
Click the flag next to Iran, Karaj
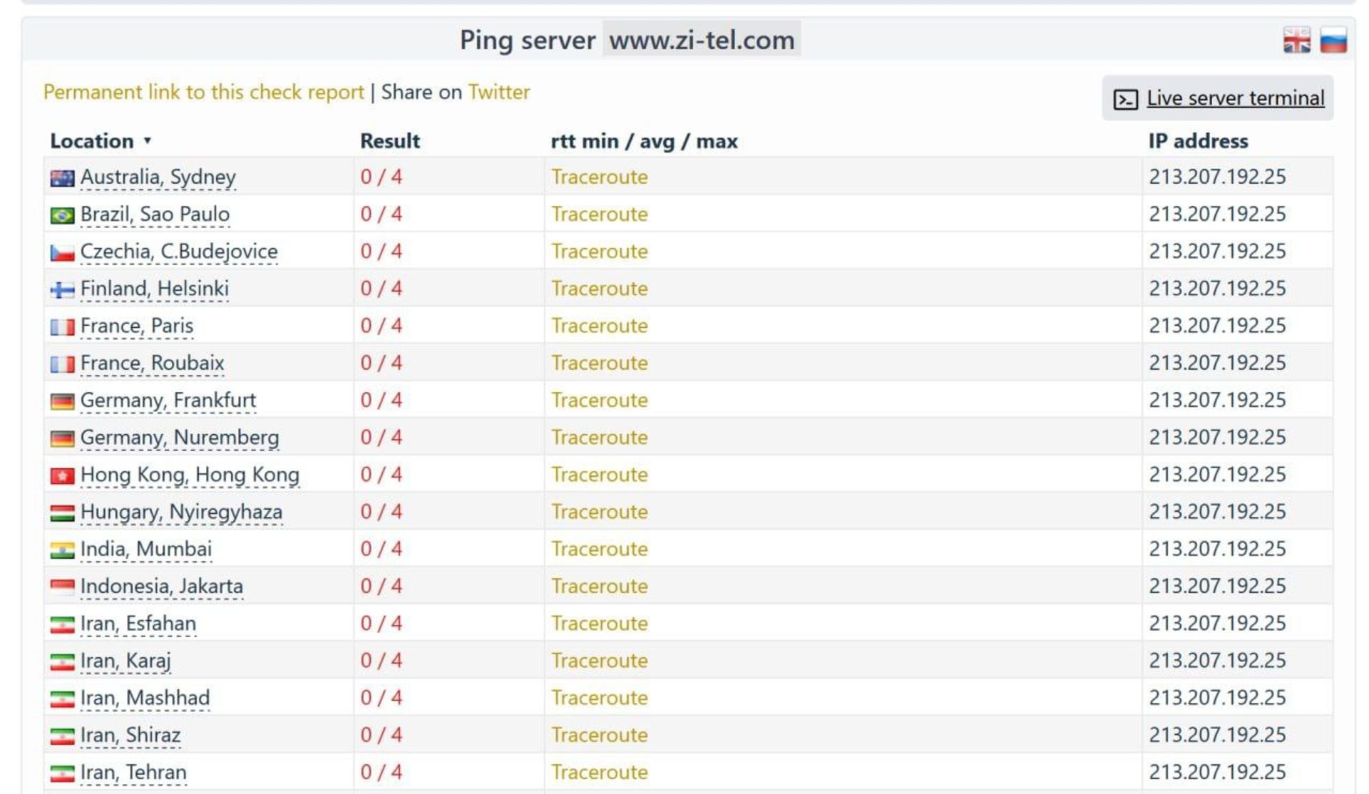pyautogui.click(x=62, y=661)
